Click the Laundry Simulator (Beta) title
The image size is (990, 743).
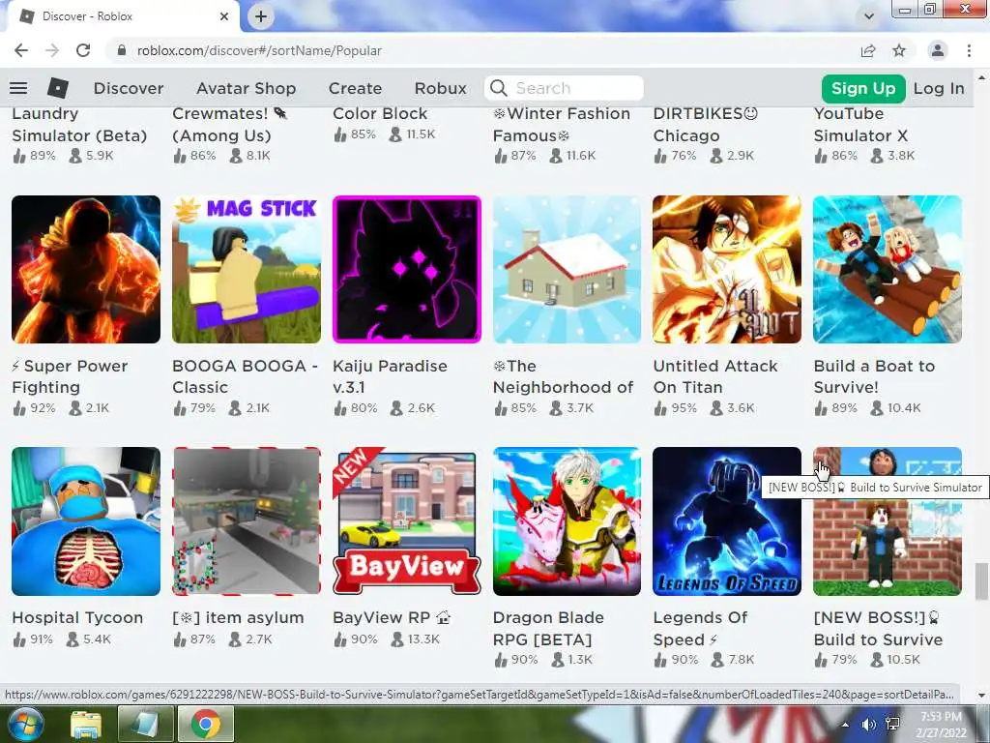pos(79,125)
